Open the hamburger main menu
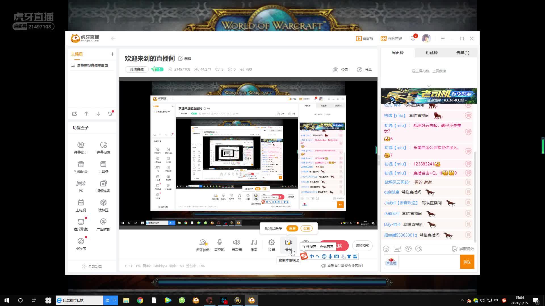This screenshot has width=545, height=306. 443,39
